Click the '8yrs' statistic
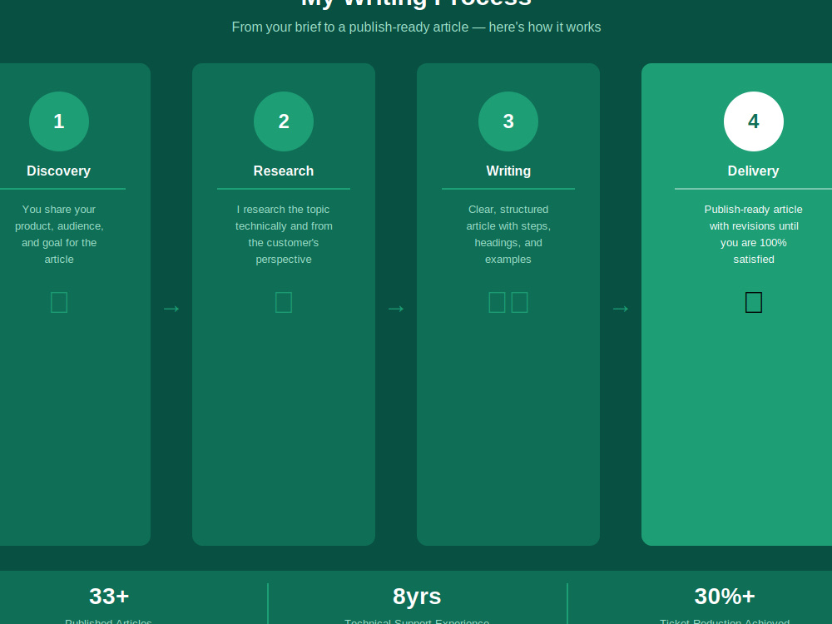Image resolution: width=832 pixels, height=624 pixels. pyautogui.click(x=417, y=596)
